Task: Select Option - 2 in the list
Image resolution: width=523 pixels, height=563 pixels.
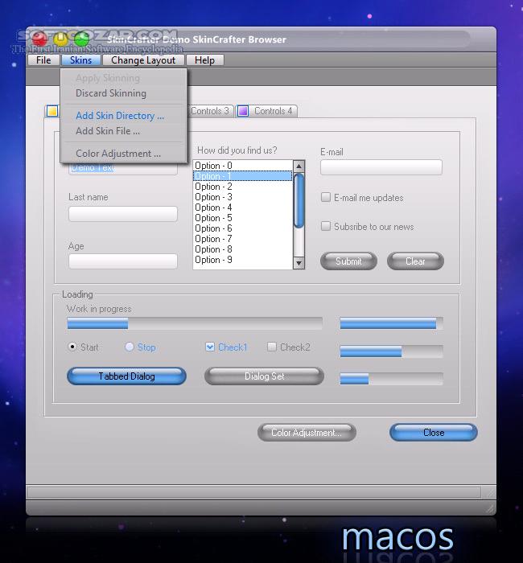Action: (x=243, y=187)
